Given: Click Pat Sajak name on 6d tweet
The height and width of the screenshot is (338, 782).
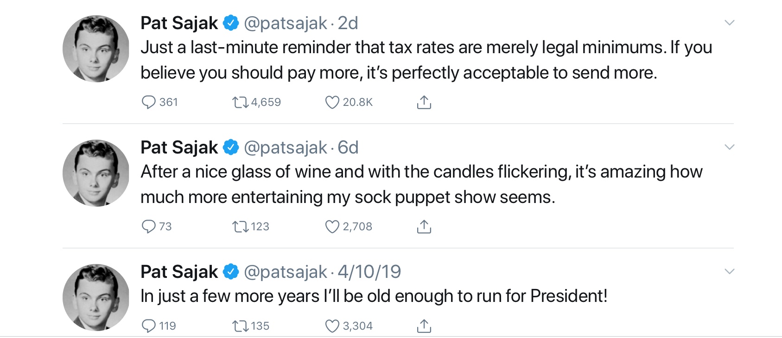Looking at the screenshot, I should tap(179, 147).
